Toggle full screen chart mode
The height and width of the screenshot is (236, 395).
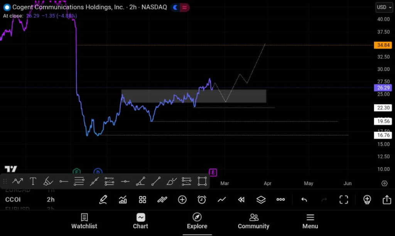pyautogui.click(x=344, y=199)
